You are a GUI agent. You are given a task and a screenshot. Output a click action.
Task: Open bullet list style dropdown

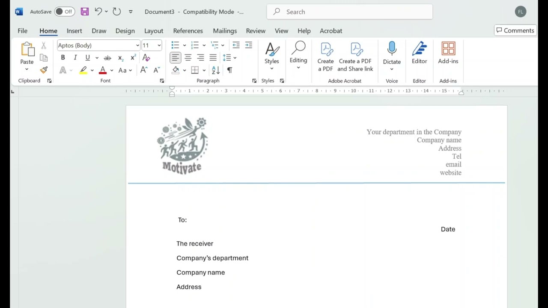point(185,45)
